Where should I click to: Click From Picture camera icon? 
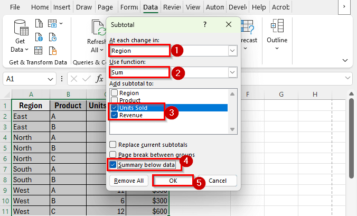coord(52,23)
